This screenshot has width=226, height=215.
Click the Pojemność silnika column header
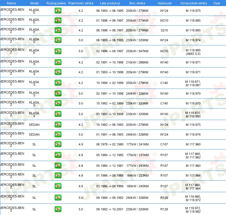[81, 3]
